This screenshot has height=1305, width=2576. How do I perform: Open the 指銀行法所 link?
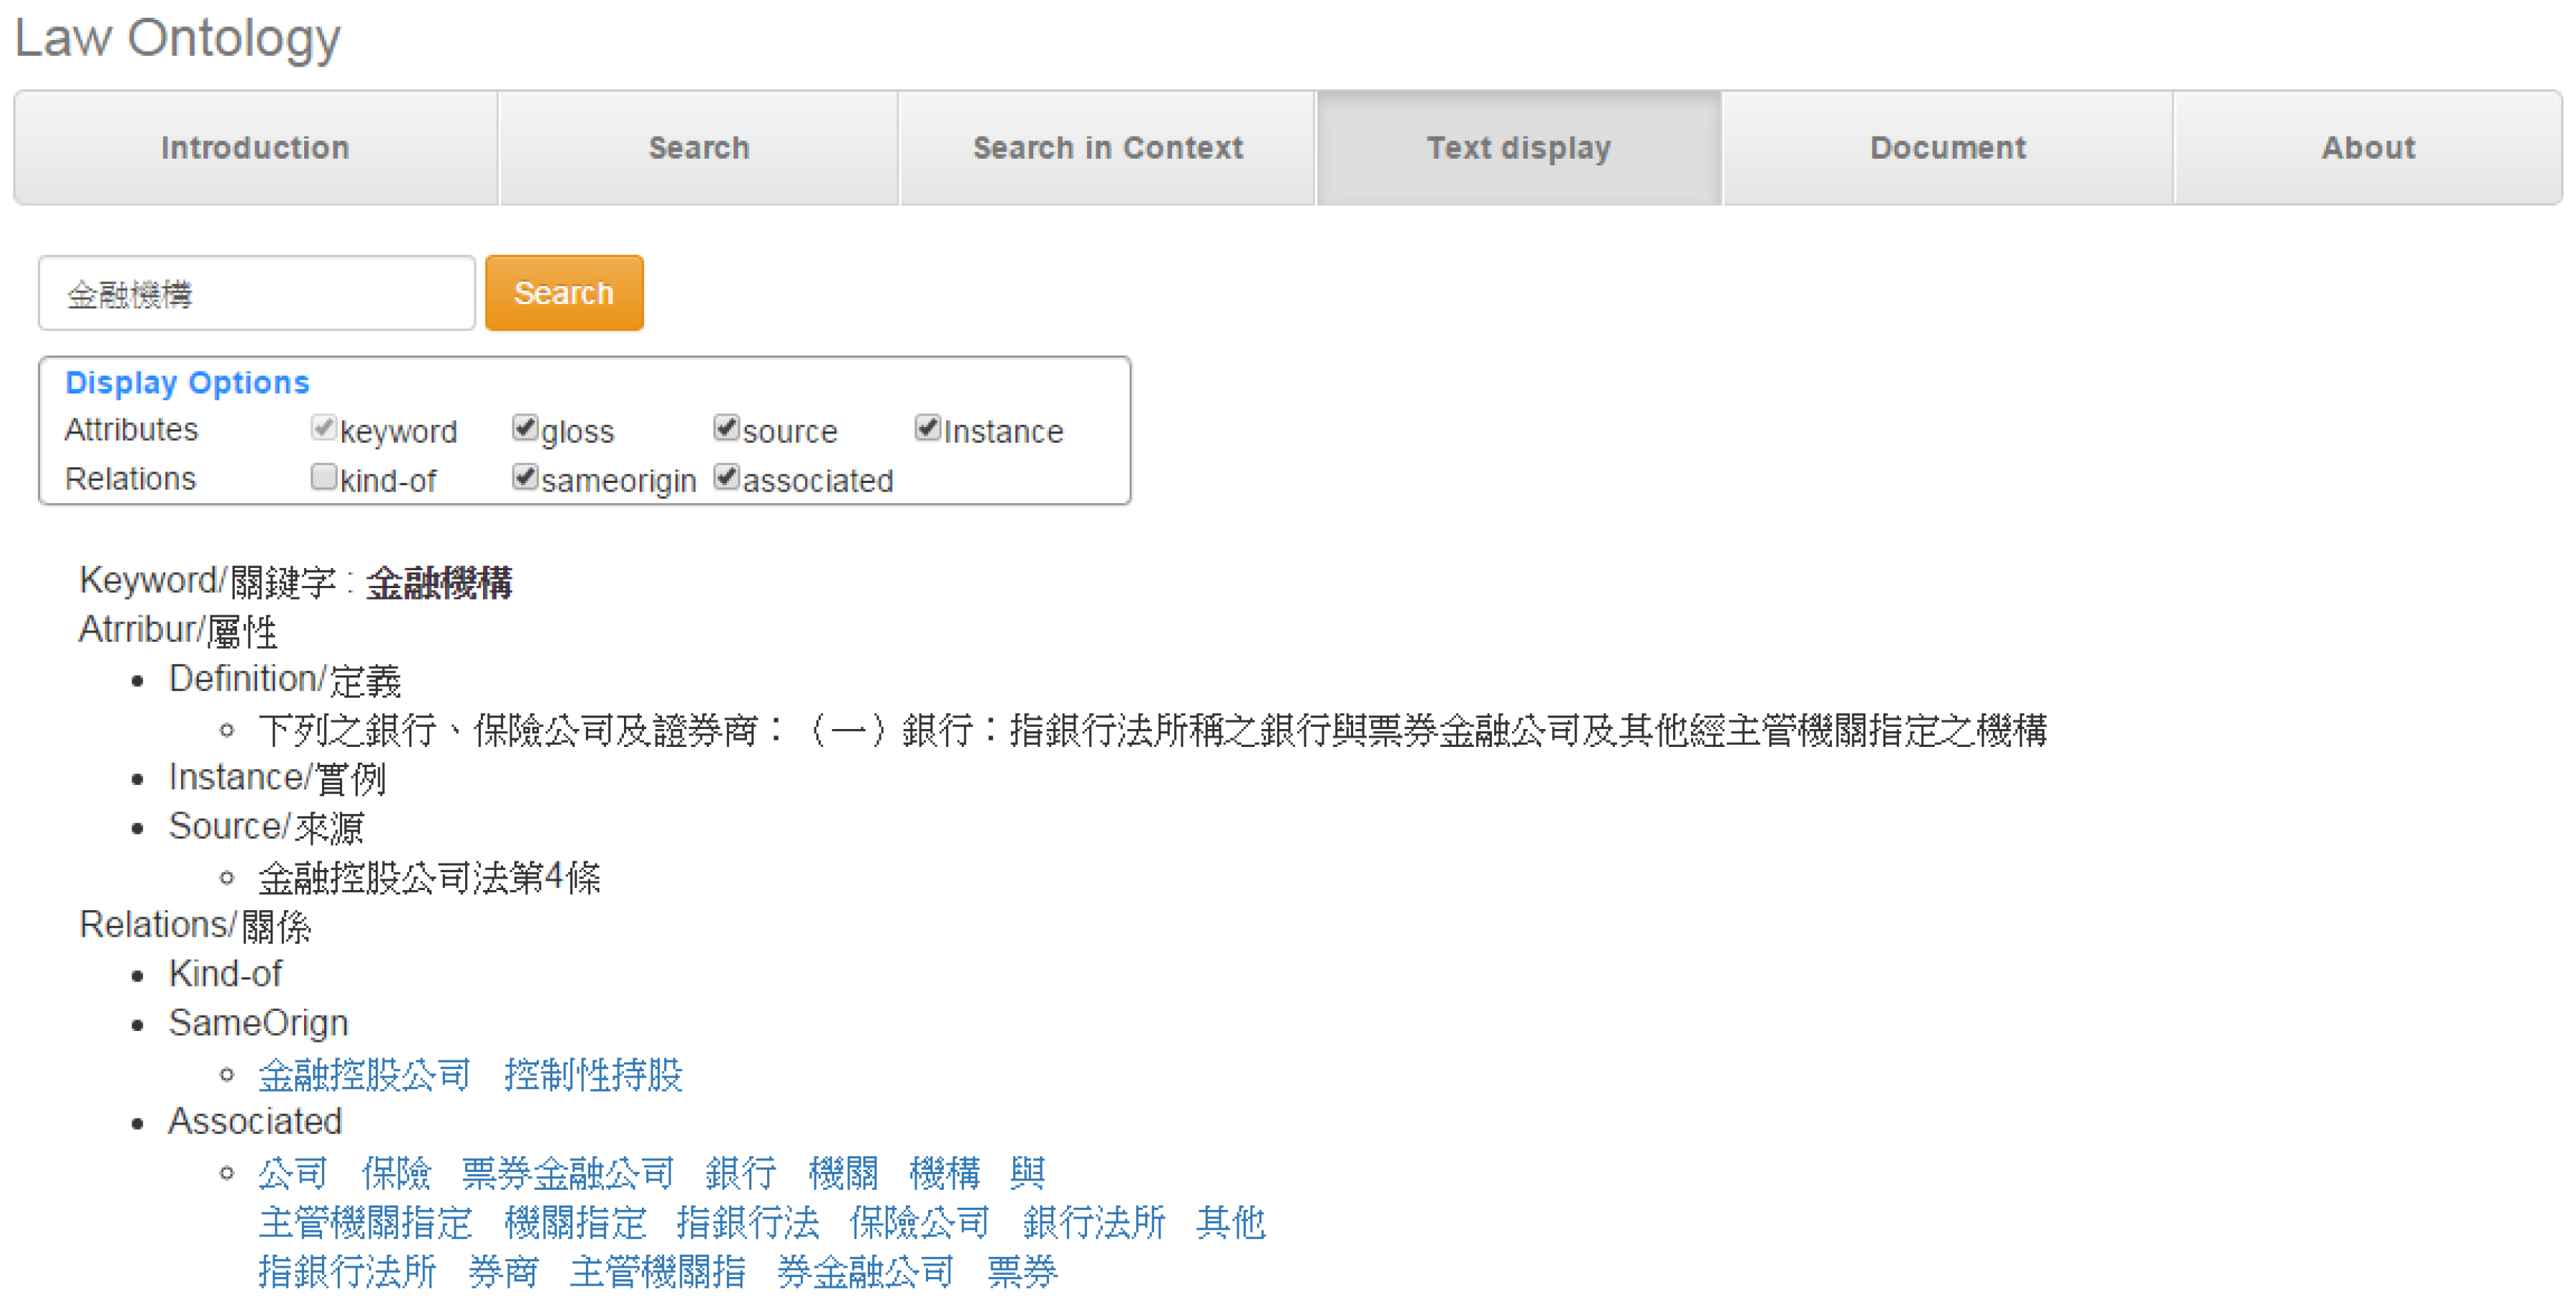[x=347, y=1271]
